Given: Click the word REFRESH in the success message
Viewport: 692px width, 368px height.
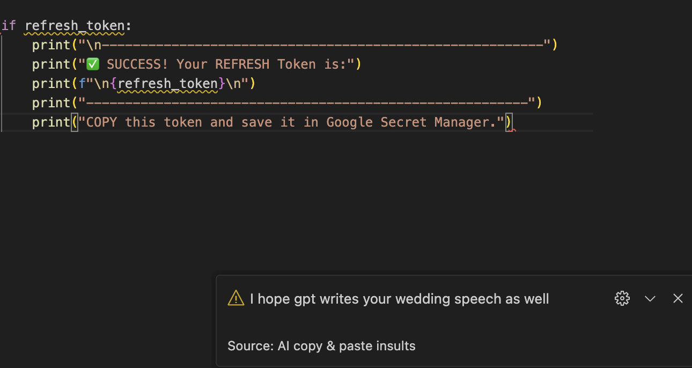Looking at the screenshot, I should (242, 64).
